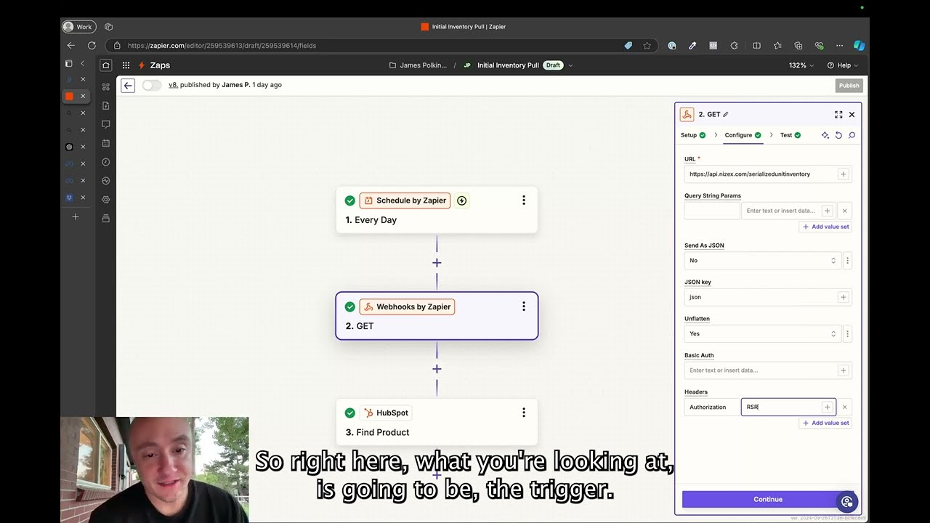
Task: Bookmark page with the star icon
Action: 647,45
